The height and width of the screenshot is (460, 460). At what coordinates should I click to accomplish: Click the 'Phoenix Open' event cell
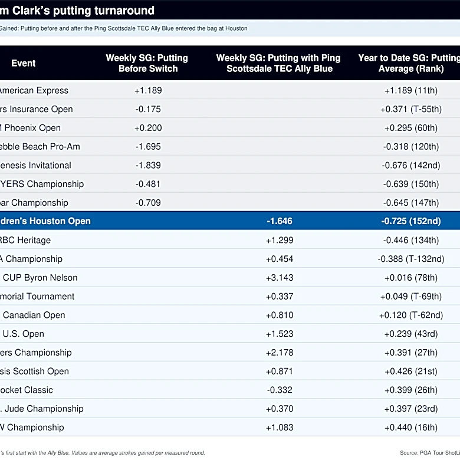[x=30, y=128]
